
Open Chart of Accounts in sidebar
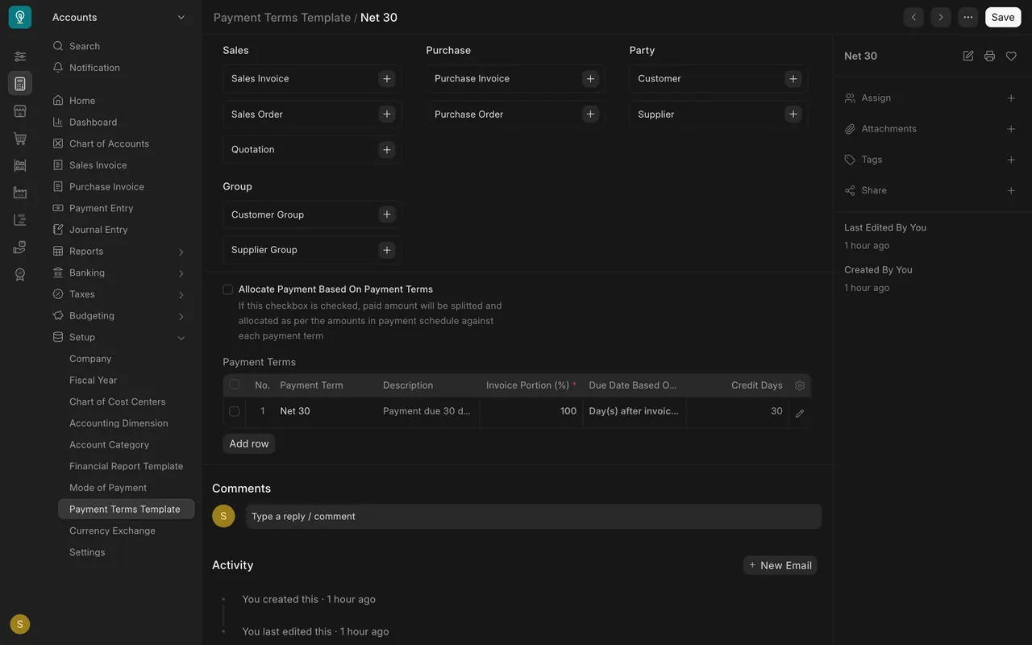109,144
